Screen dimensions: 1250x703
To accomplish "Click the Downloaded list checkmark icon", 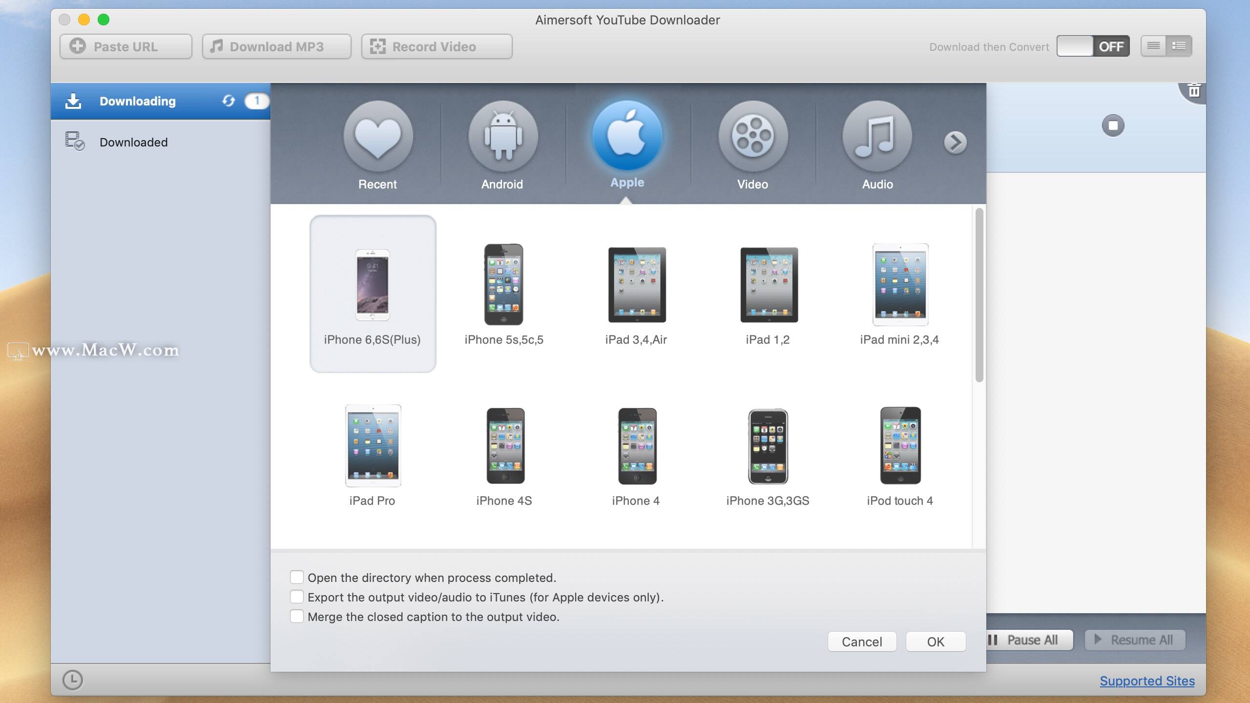I will [x=75, y=142].
